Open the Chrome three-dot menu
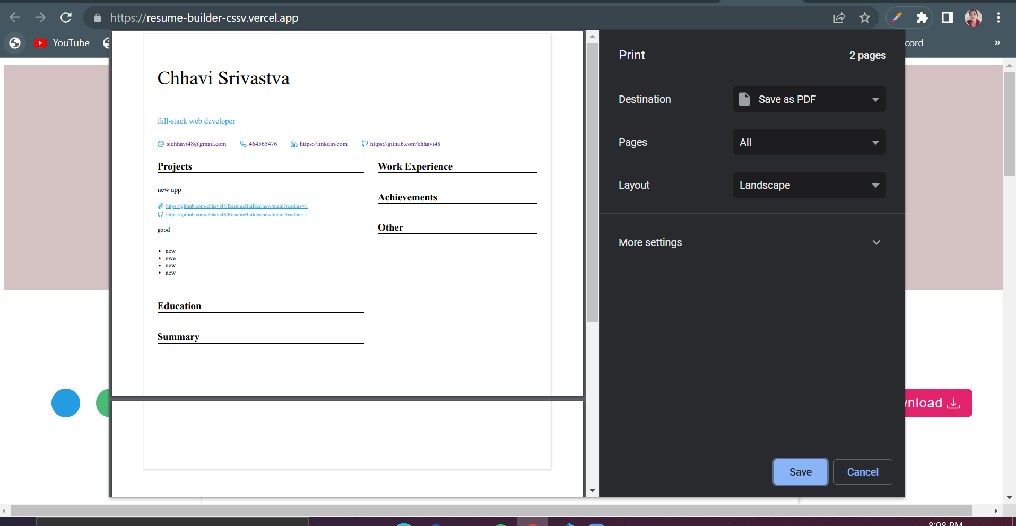The height and width of the screenshot is (526, 1016). (x=998, y=17)
